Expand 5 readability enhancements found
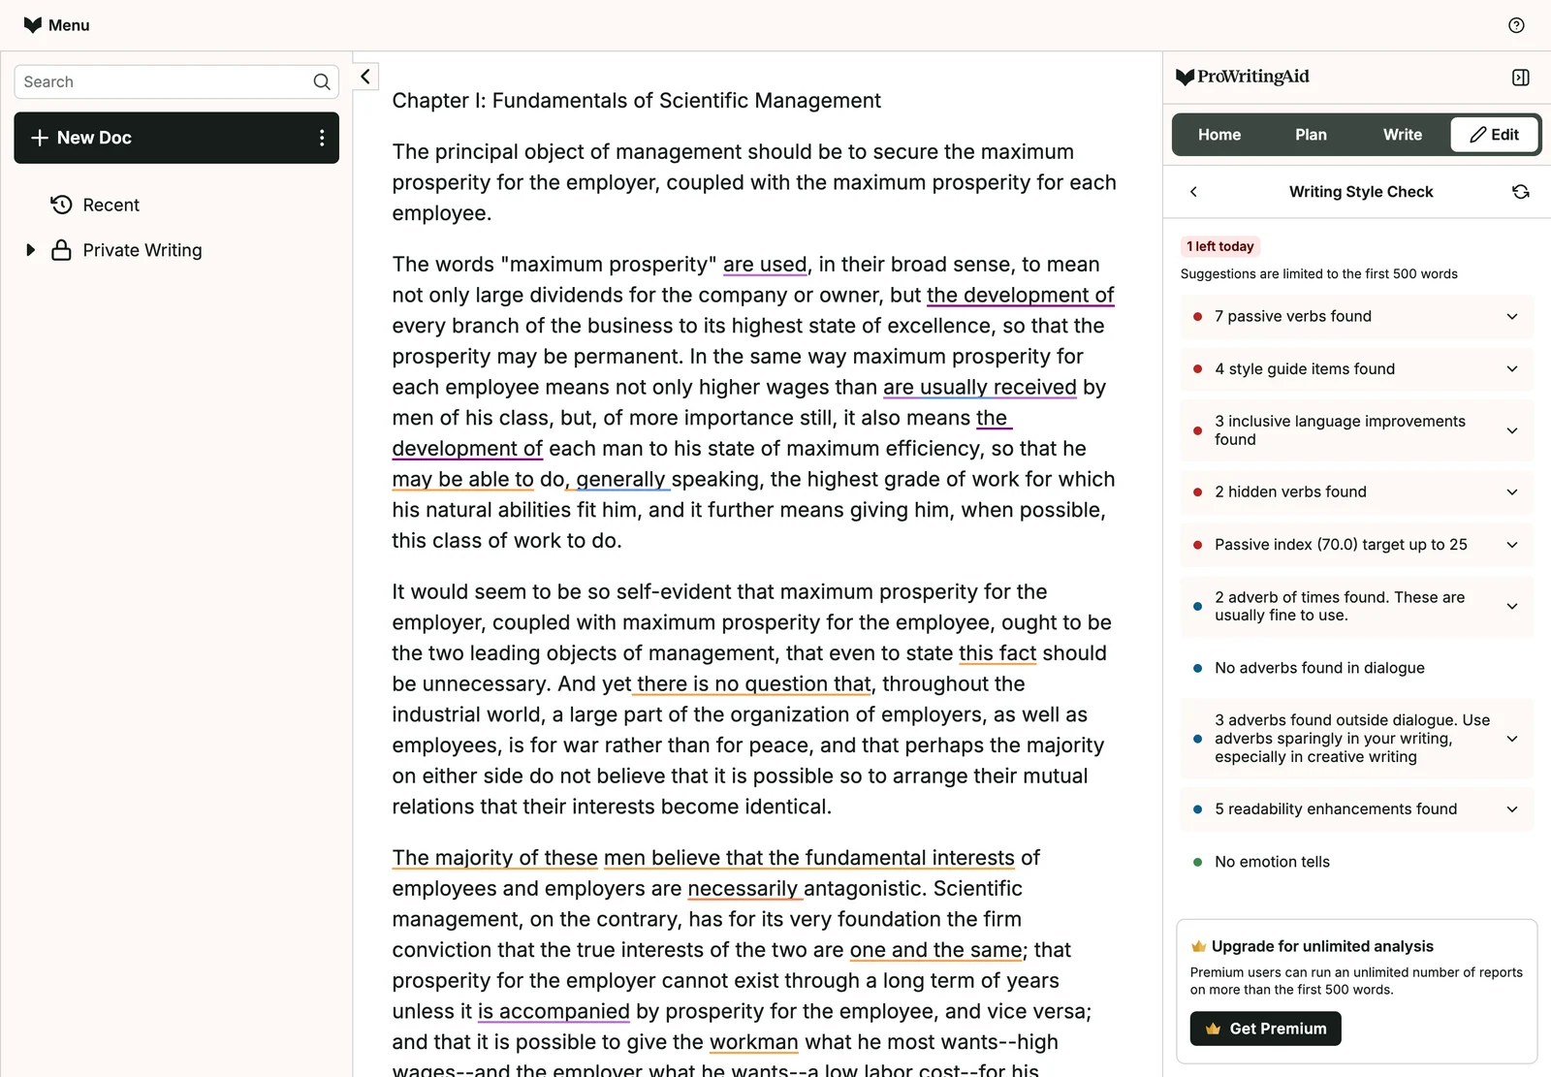 pos(1356,809)
